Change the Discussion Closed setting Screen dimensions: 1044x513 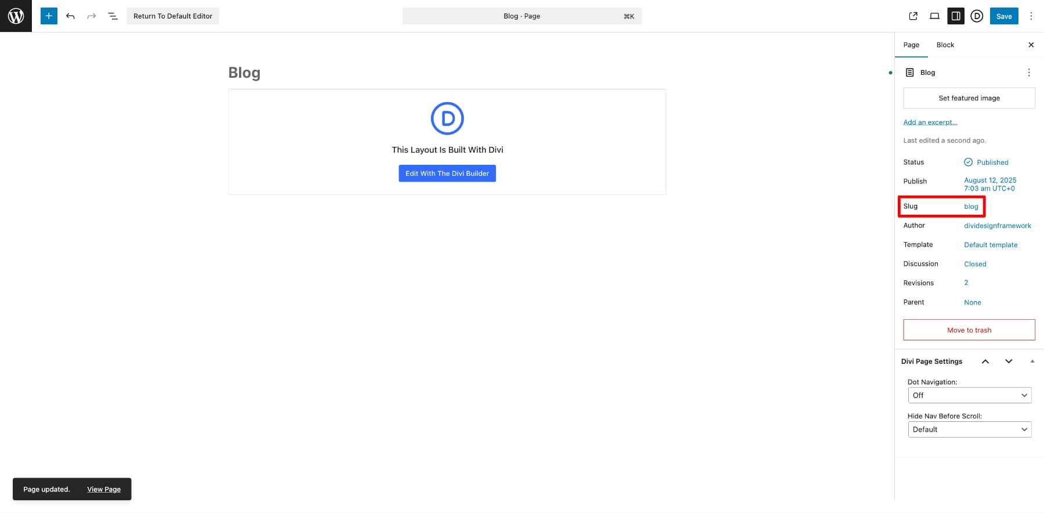[x=975, y=264]
